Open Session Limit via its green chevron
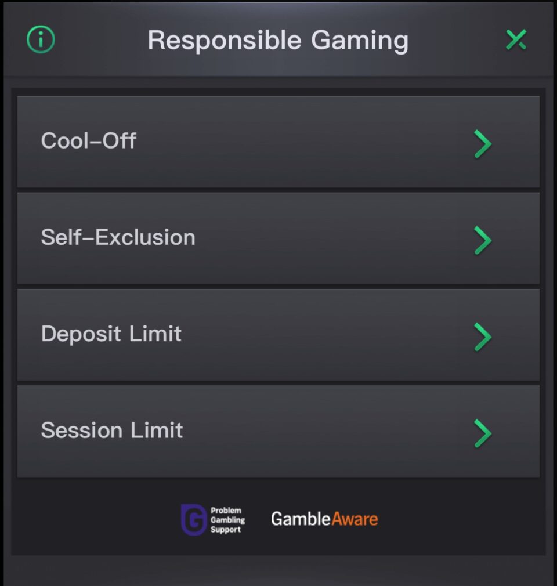The height and width of the screenshot is (586, 557). [x=483, y=433]
